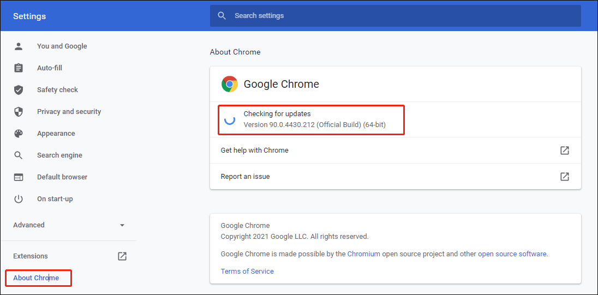Open Privacy and security settings
The image size is (598, 295).
pos(68,112)
